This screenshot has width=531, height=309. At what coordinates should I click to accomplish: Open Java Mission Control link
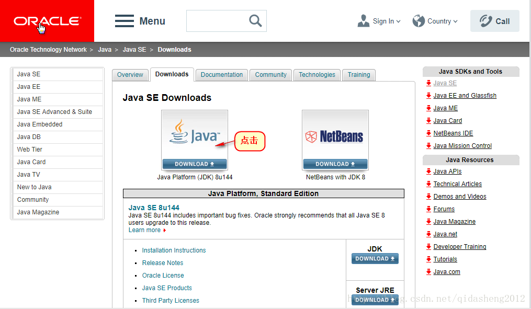point(462,145)
